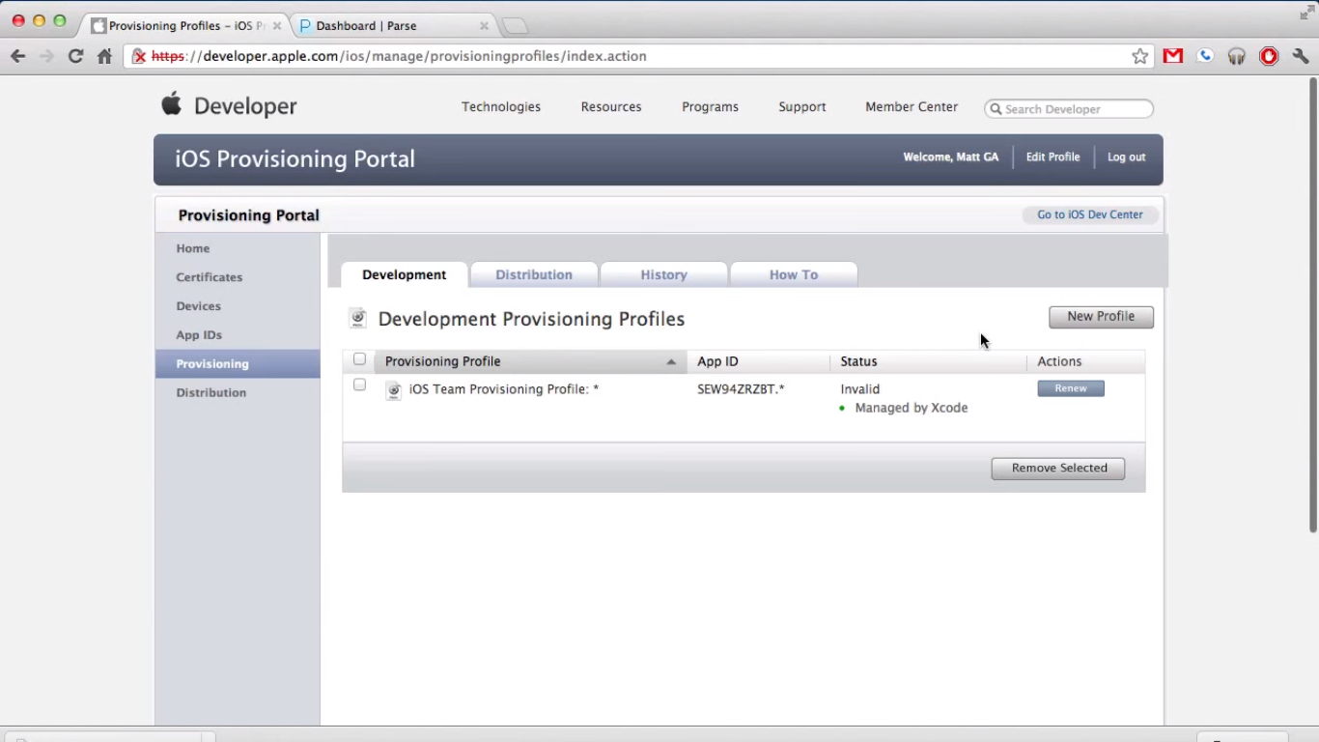The height and width of the screenshot is (742, 1319).
Task: Close the Dashboard | Parse tab
Action: coord(484,26)
